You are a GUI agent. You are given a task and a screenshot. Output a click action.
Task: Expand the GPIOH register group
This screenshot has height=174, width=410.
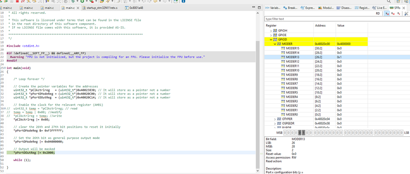271,31
